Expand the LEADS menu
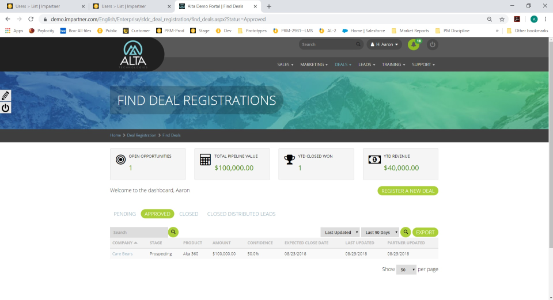This screenshot has width=553, height=300. tap(366, 64)
